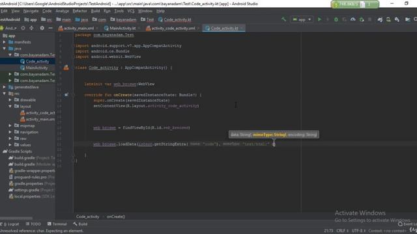Click the CRLF line separator indicator

pyautogui.click(x=343, y=231)
